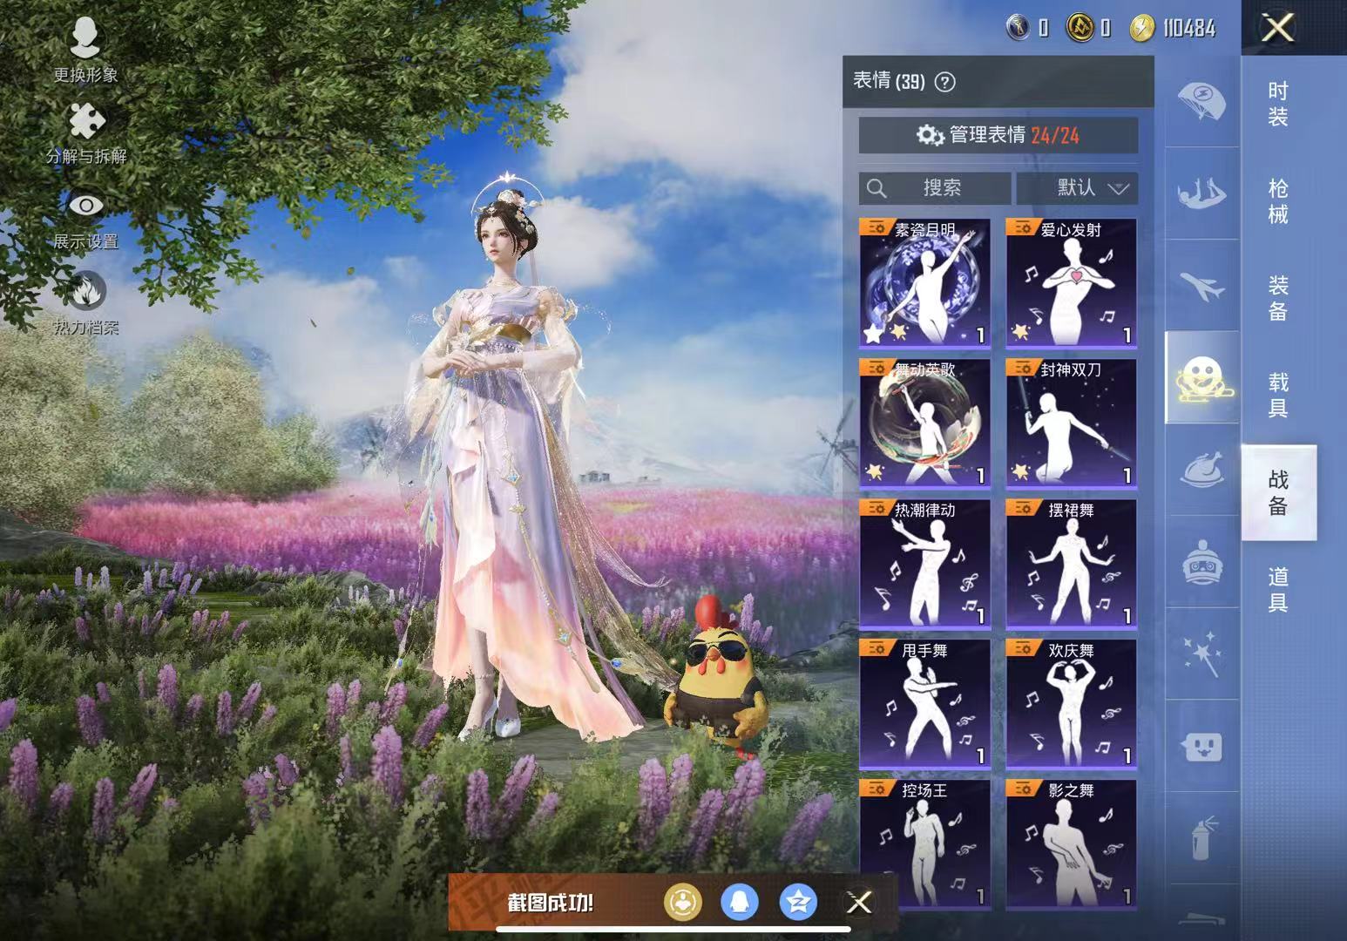Open 热力档案 flame icon
The width and height of the screenshot is (1347, 941).
click(85, 304)
